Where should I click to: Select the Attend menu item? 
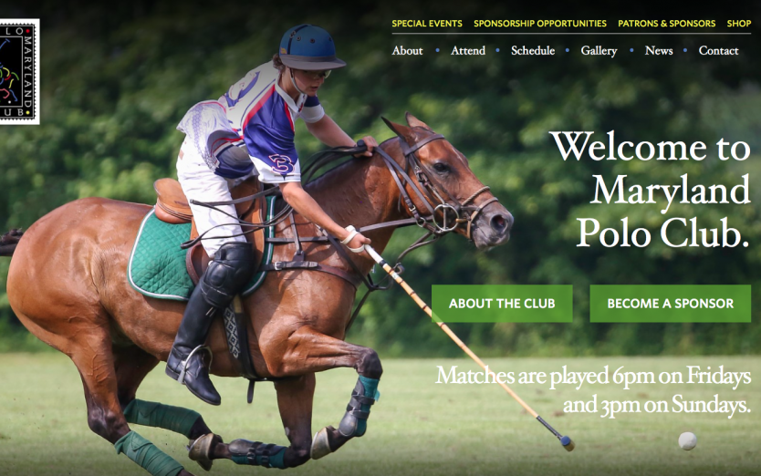(x=468, y=50)
